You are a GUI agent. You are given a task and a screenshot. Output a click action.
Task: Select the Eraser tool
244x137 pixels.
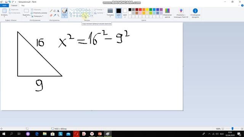(x=51, y=15)
